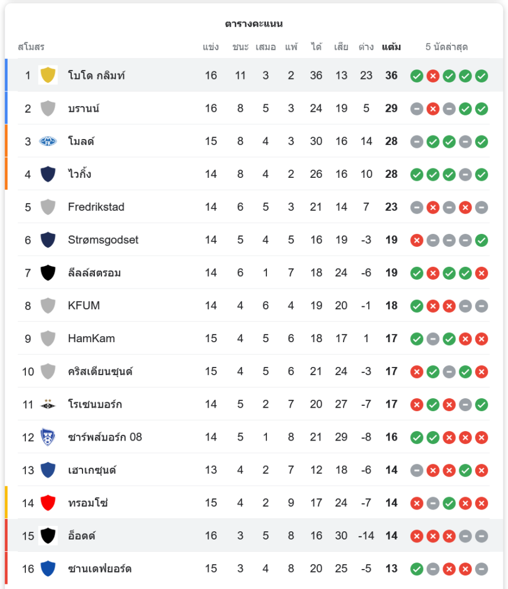Click the bold แต้ม points column header
Image resolution: width=508 pixels, height=589 pixels.
tap(391, 47)
